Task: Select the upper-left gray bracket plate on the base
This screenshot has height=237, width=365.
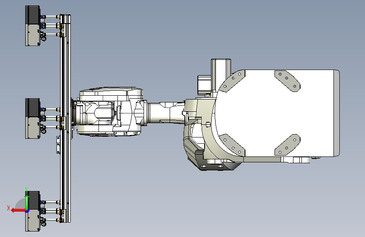Action: click(232, 81)
